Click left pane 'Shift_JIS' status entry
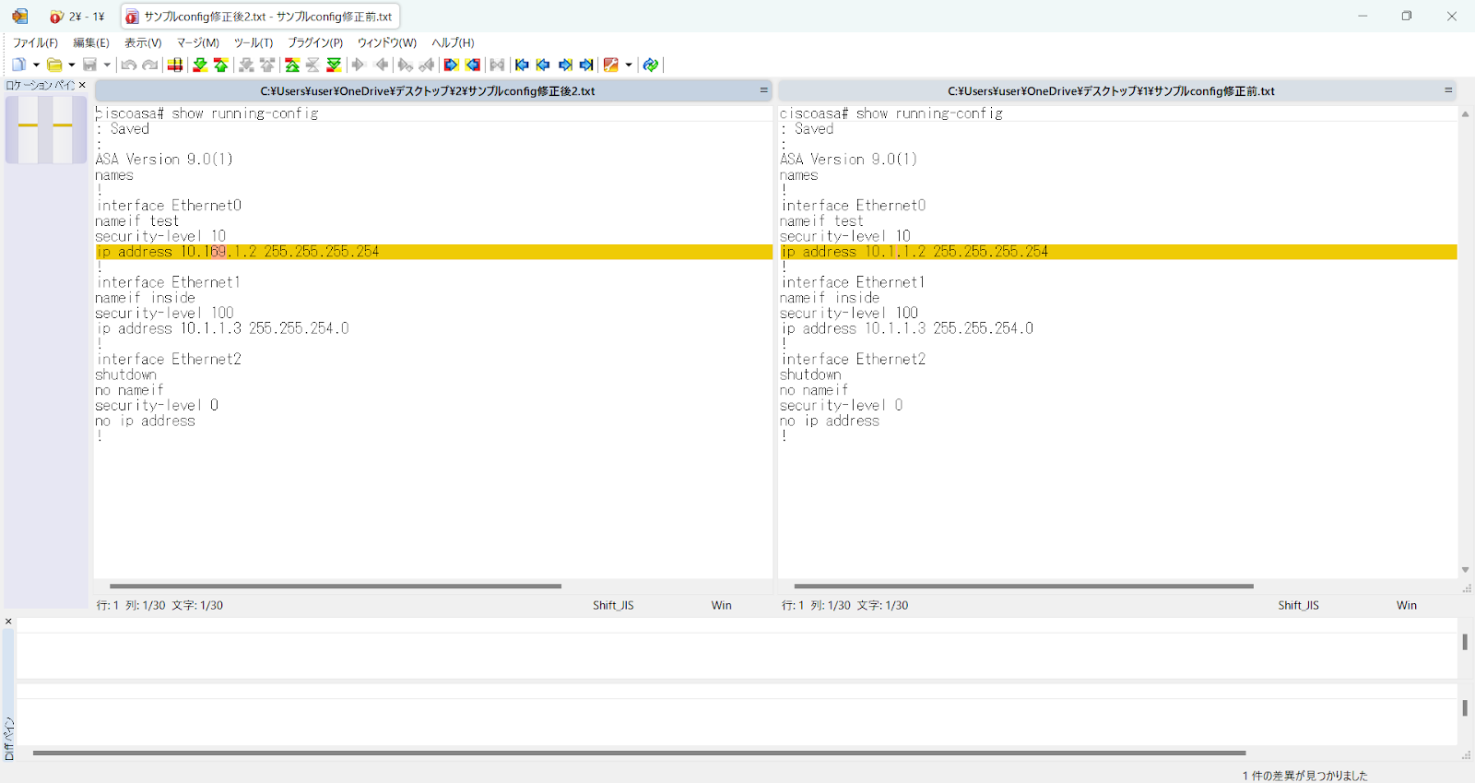Viewport: 1475px width, 783px height. tap(613, 605)
